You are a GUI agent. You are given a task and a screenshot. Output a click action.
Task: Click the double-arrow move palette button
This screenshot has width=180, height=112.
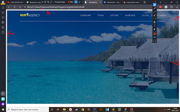154,41
